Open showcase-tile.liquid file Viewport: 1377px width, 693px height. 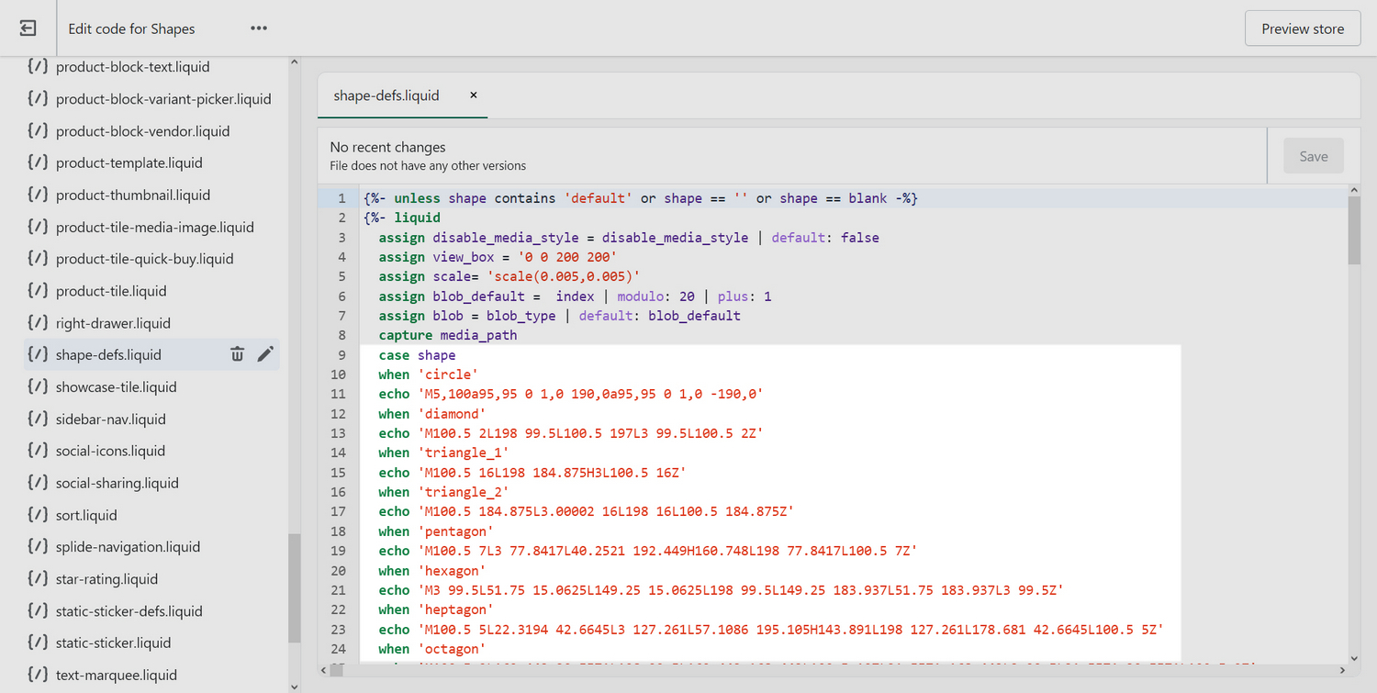(x=117, y=386)
